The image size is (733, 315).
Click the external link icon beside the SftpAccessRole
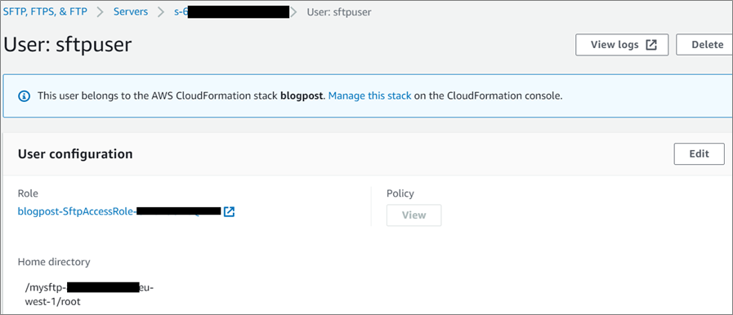coord(229,212)
